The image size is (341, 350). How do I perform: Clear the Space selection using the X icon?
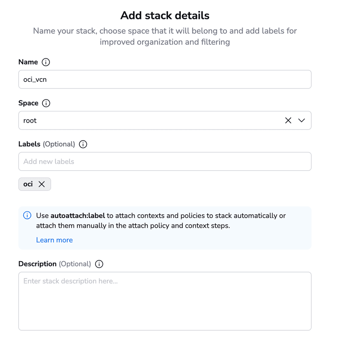point(288,120)
